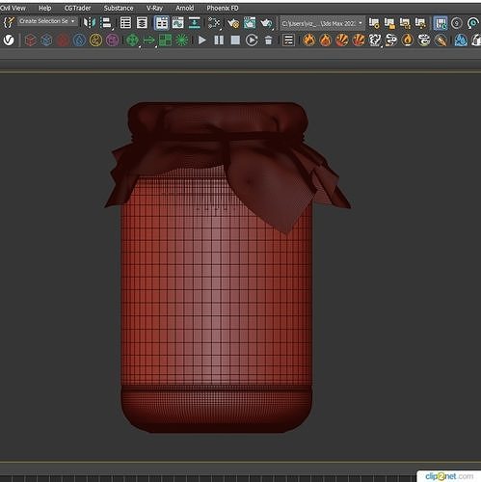The image size is (481, 482).
Task: Click the purple circle V-Ray icon
Action: [x=112, y=40]
